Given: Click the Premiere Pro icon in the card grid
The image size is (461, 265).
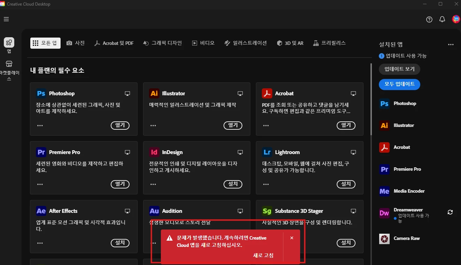Looking at the screenshot, I should [41, 152].
